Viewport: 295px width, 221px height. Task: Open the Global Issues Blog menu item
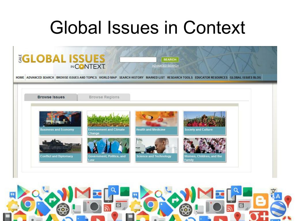[245, 77]
